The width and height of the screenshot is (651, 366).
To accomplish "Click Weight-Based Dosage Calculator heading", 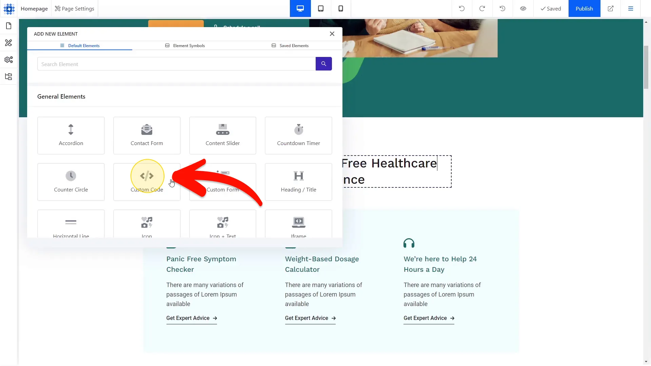I will (322, 264).
